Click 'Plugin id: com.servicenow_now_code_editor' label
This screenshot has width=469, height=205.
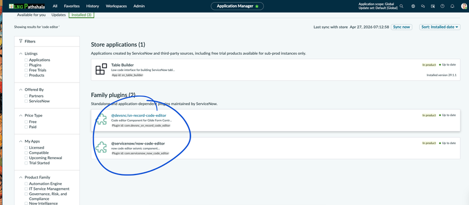click(140, 153)
